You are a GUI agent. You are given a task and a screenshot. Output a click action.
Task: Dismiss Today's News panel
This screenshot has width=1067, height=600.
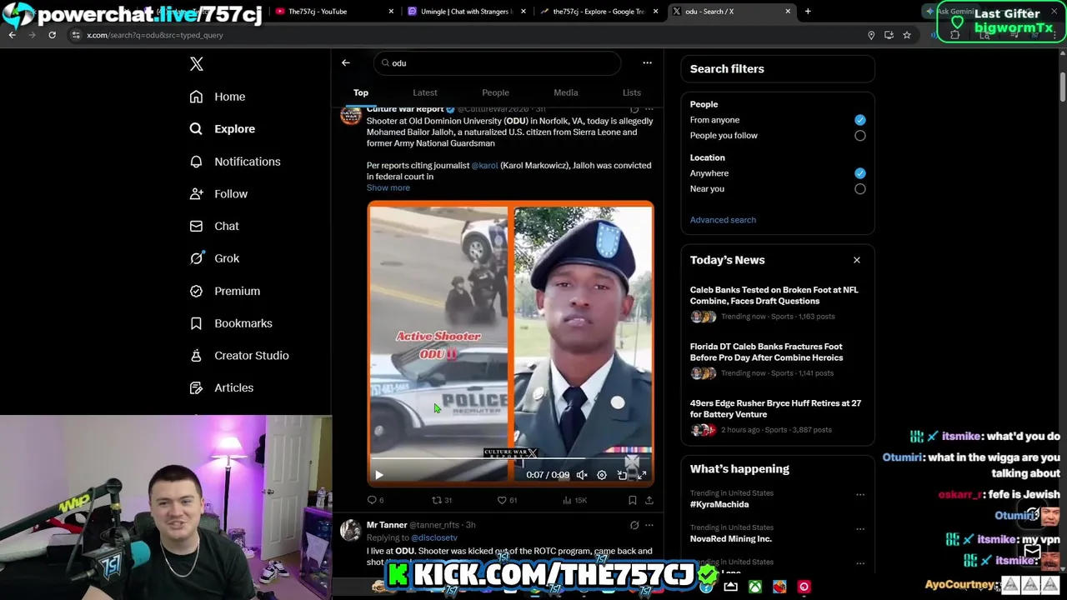pyautogui.click(x=856, y=260)
